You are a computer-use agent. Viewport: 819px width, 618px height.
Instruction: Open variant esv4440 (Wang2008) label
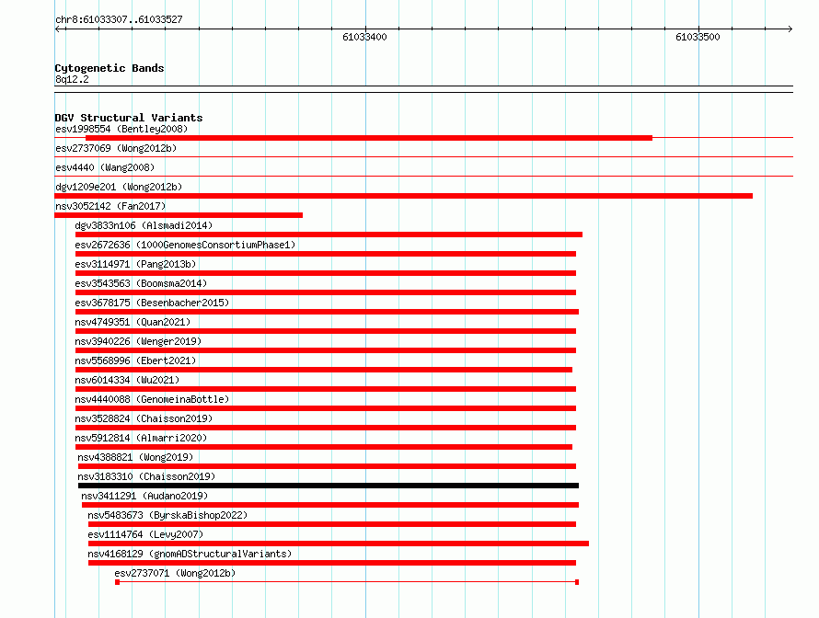[105, 167]
